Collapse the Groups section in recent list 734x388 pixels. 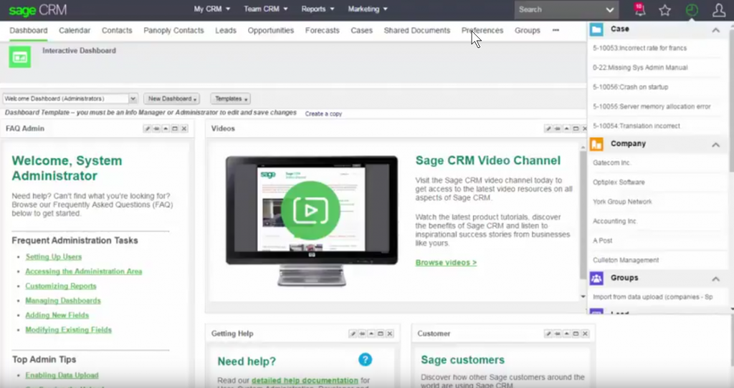(x=716, y=278)
